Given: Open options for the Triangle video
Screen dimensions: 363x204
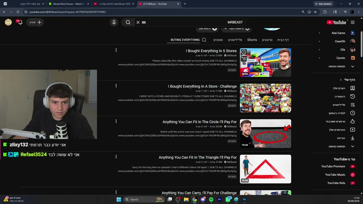Looking at the screenshot, I should coord(116,157).
